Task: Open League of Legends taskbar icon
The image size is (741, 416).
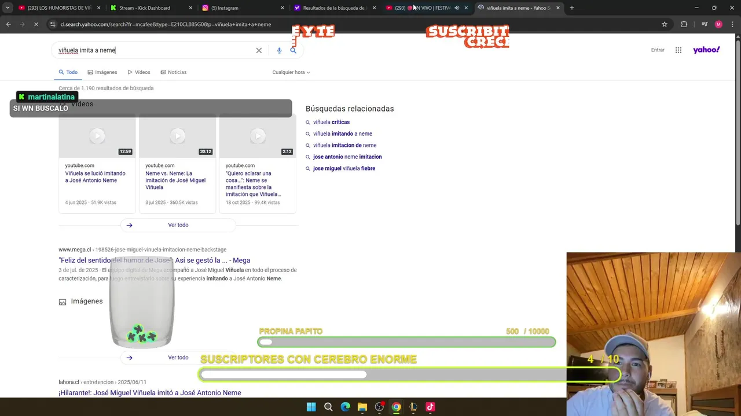Action: click(x=413, y=407)
